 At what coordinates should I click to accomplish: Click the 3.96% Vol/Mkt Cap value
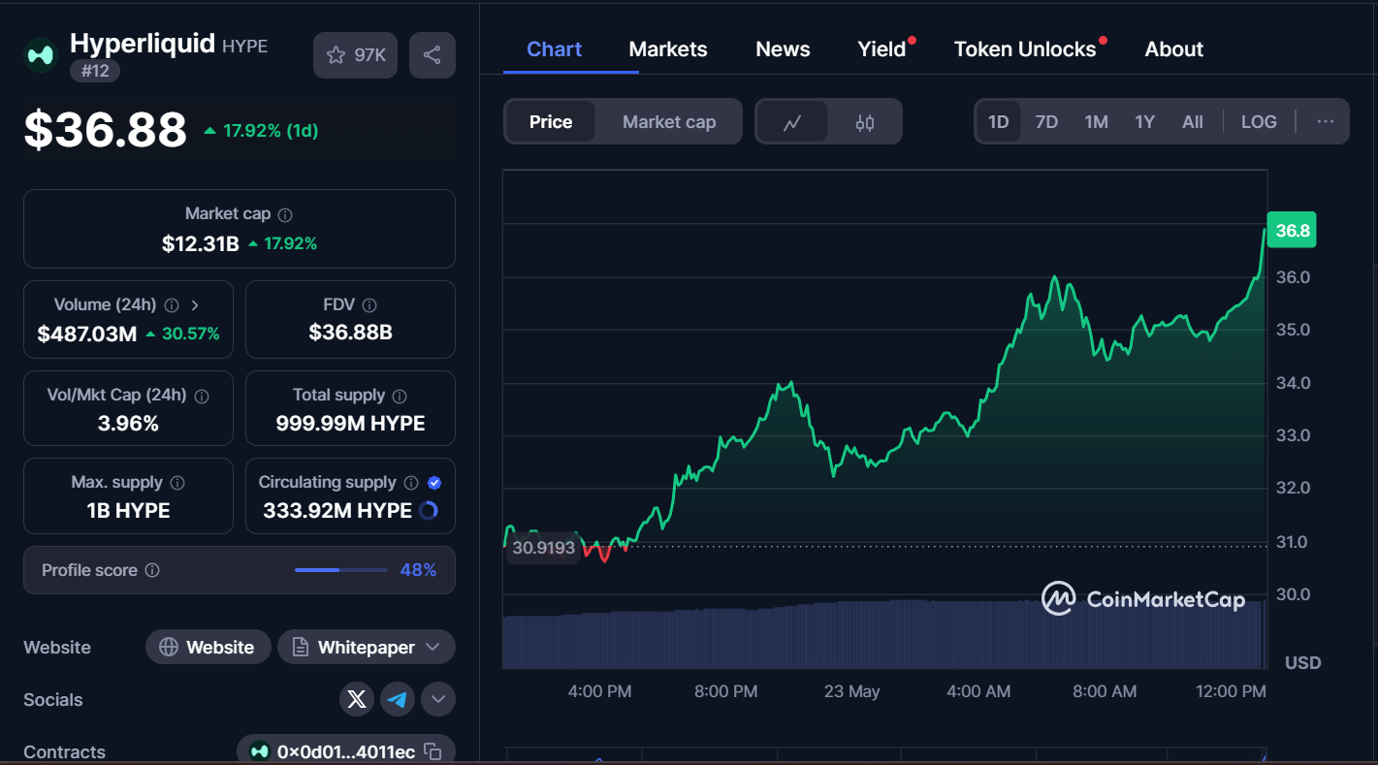click(x=128, y=423)
